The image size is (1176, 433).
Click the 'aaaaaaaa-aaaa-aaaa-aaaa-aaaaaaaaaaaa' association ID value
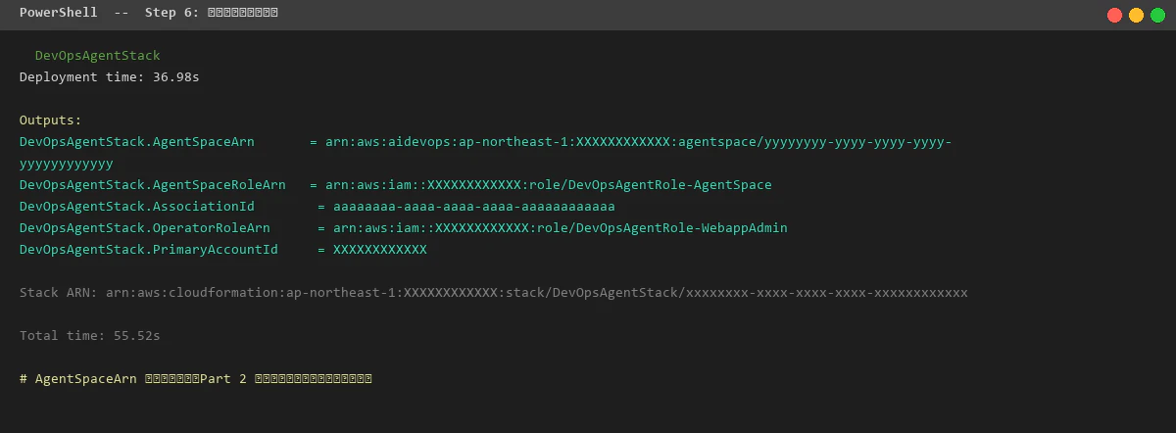pos(474,207)
